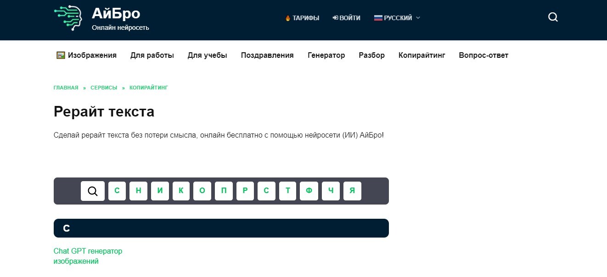Open the Копирайтинг menu
Screen dimensions: 607x277
coord(422,55)
